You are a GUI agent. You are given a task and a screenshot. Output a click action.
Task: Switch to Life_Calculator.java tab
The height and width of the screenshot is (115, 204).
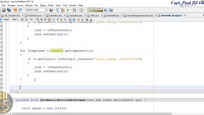pyautogui.click(x=12, y=16)
